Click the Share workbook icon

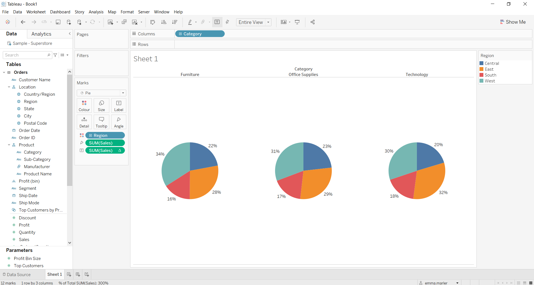click(313, 22)
